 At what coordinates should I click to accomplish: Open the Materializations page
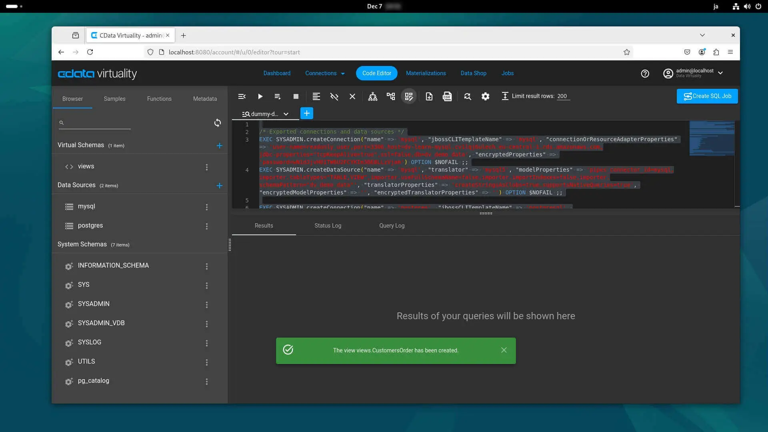click(x=426, y=73)
